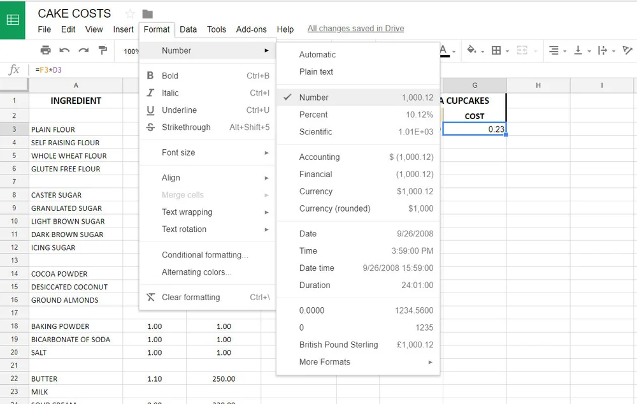Open the Help menu
637x404 pixels.
point(285,29)
